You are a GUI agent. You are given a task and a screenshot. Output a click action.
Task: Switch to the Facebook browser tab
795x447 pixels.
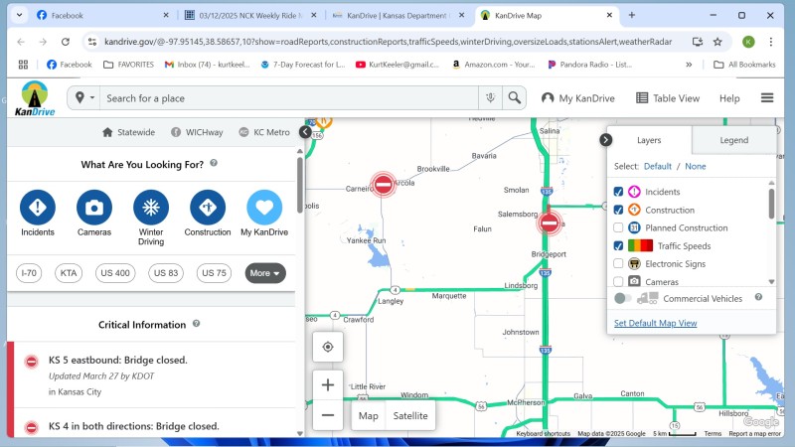103,15
